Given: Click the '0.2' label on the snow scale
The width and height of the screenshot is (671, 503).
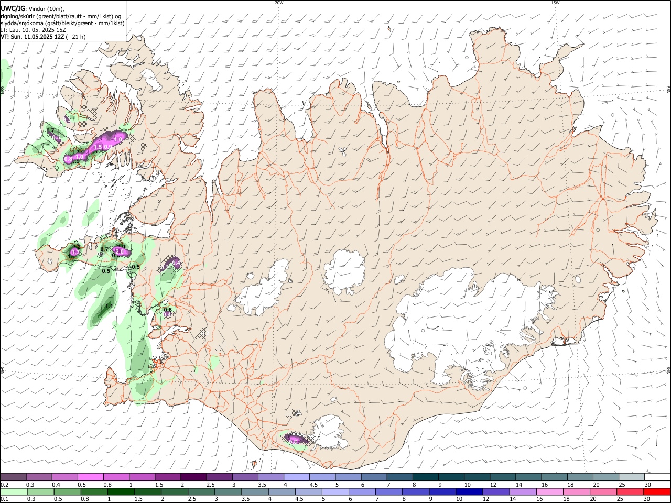Looking at the screenshot, I should coord(4,485).
